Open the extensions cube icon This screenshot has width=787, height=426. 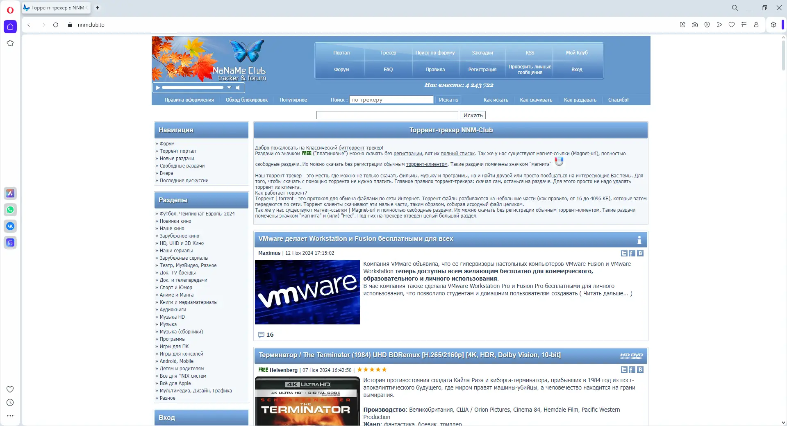(x=773, y=25)
